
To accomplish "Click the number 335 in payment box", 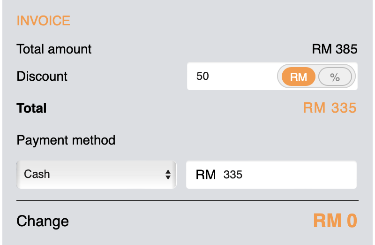I will (233, 175).
